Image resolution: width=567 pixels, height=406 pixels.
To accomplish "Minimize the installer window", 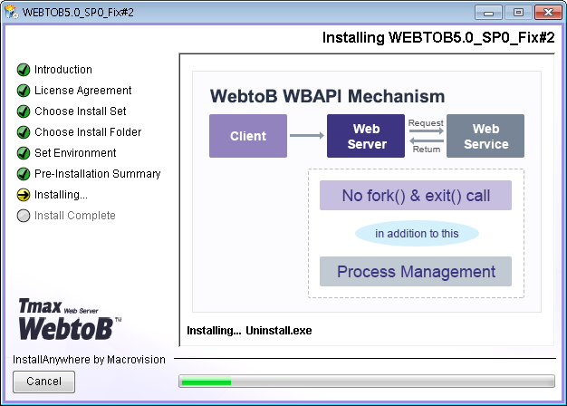I will click(x=492, y=13).
